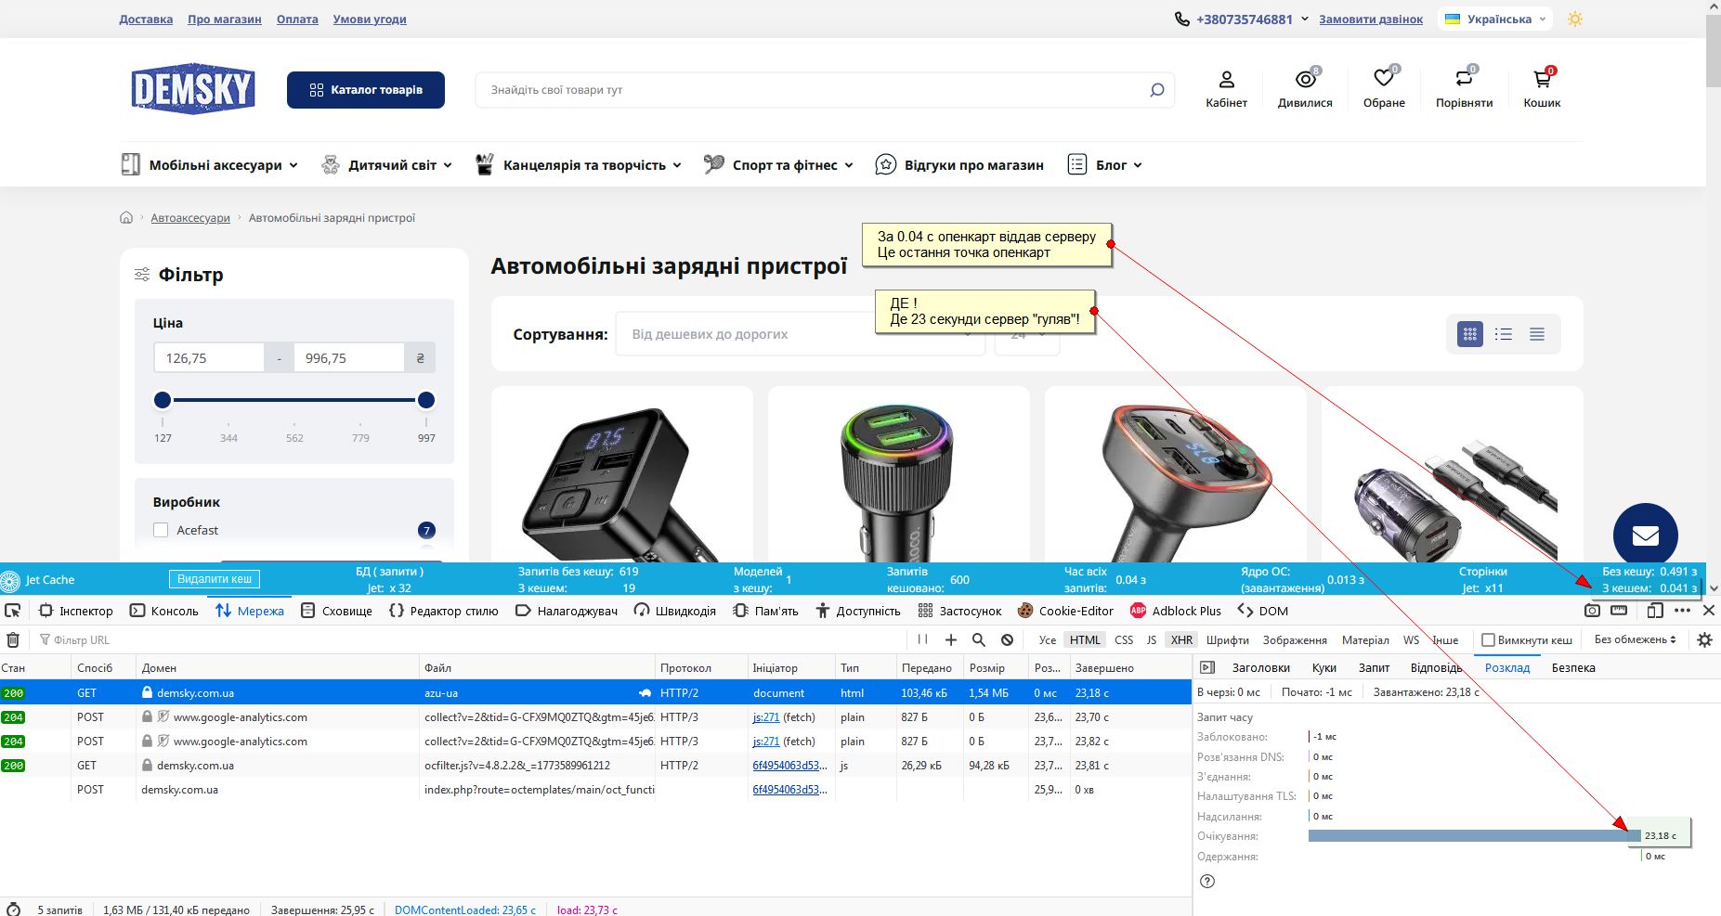This screenshot has width=1721, height=916.
Task: Click the Обране heart icon
Action: tap(1383, 81)
